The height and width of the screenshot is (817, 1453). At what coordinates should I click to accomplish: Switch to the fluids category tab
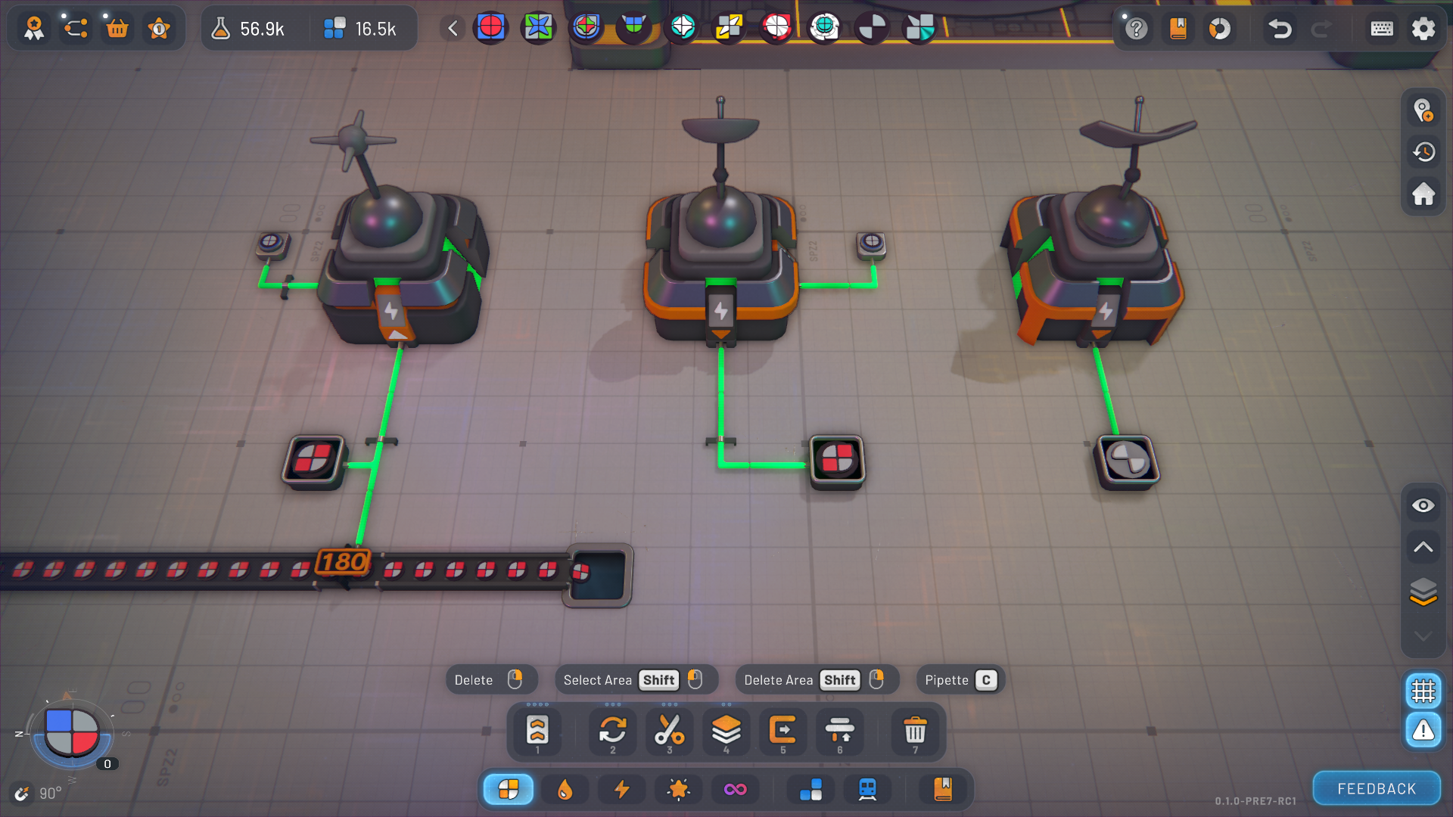[x=565, y=790]
